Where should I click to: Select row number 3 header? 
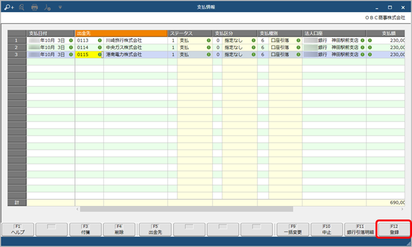pyautogui.click(x=17, y=54)
